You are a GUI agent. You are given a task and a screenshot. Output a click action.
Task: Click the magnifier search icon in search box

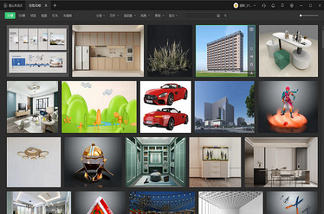click(x=225, y=16)
